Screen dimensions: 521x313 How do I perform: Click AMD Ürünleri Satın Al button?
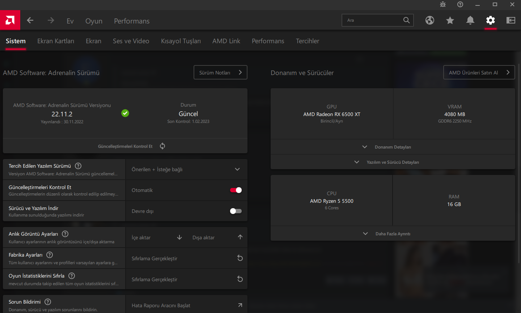[x=479, y=72]
